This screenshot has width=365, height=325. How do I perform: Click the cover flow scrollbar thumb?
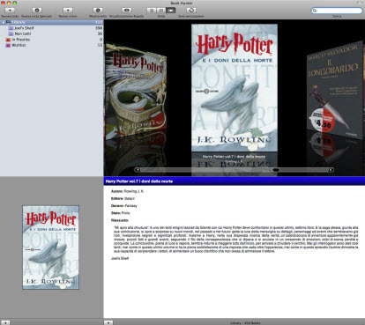(x=276, y=170)
